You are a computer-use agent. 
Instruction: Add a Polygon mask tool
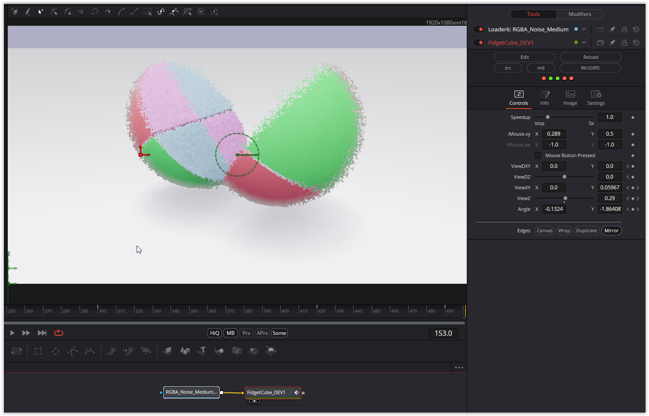coord(73,351)
